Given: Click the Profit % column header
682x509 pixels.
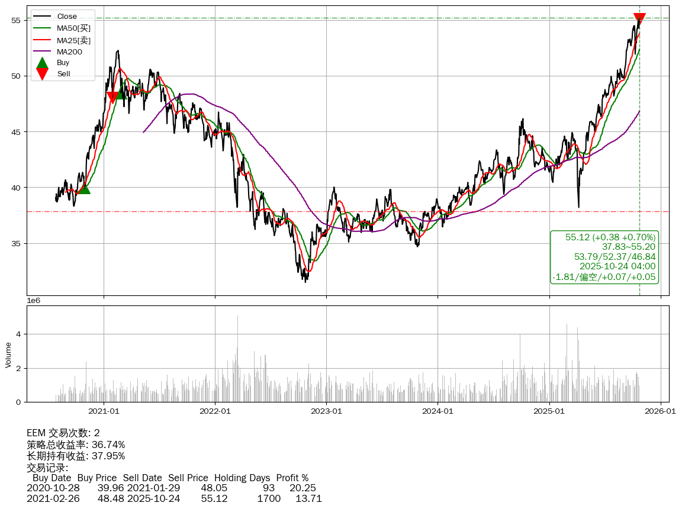Looking at the screenshot, I should tap(292, 478).
